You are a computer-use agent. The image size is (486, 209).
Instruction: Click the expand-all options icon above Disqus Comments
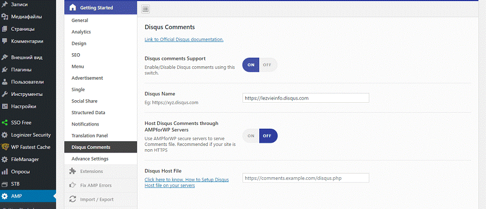(x=146, y=9)
